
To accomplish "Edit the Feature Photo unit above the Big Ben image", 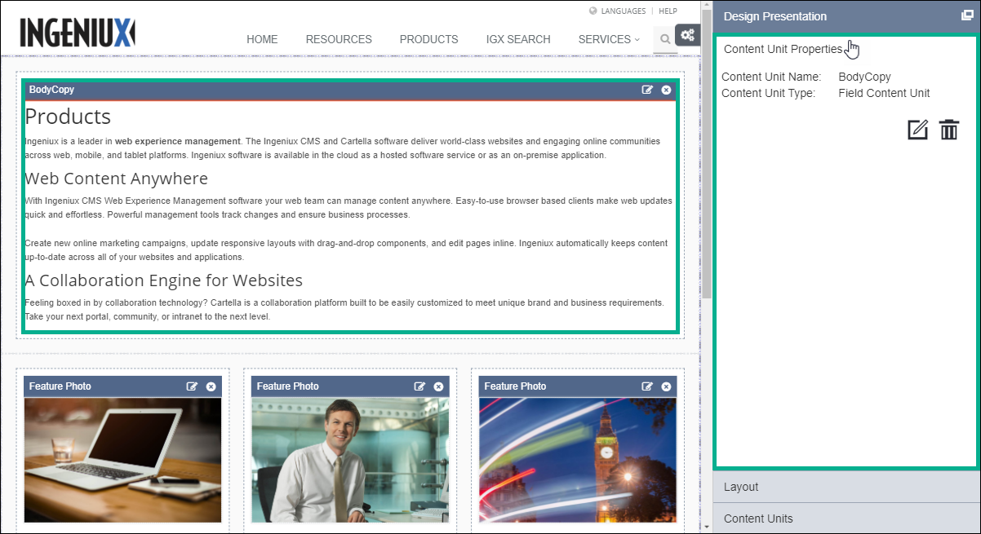I will [x=648, y=386].
